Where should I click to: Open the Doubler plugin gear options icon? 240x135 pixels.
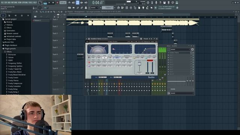click(x=89, y=39)
